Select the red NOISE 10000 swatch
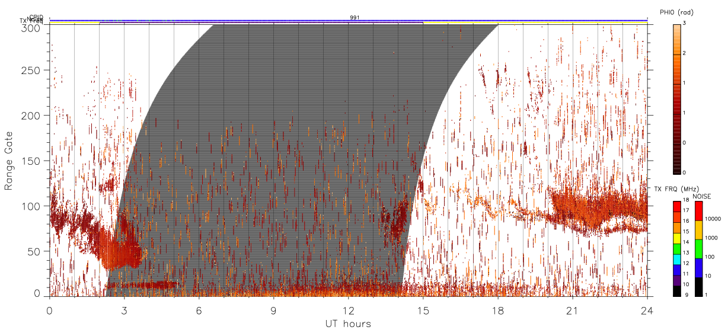This screenshot has height=336, width=728. pos(699,211)
